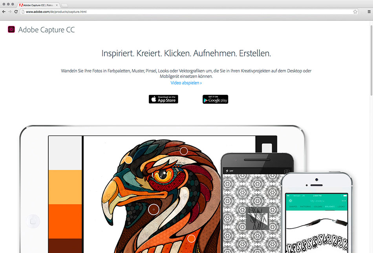
Task: Click the browser forward arrow
Action: pos(10,12)
